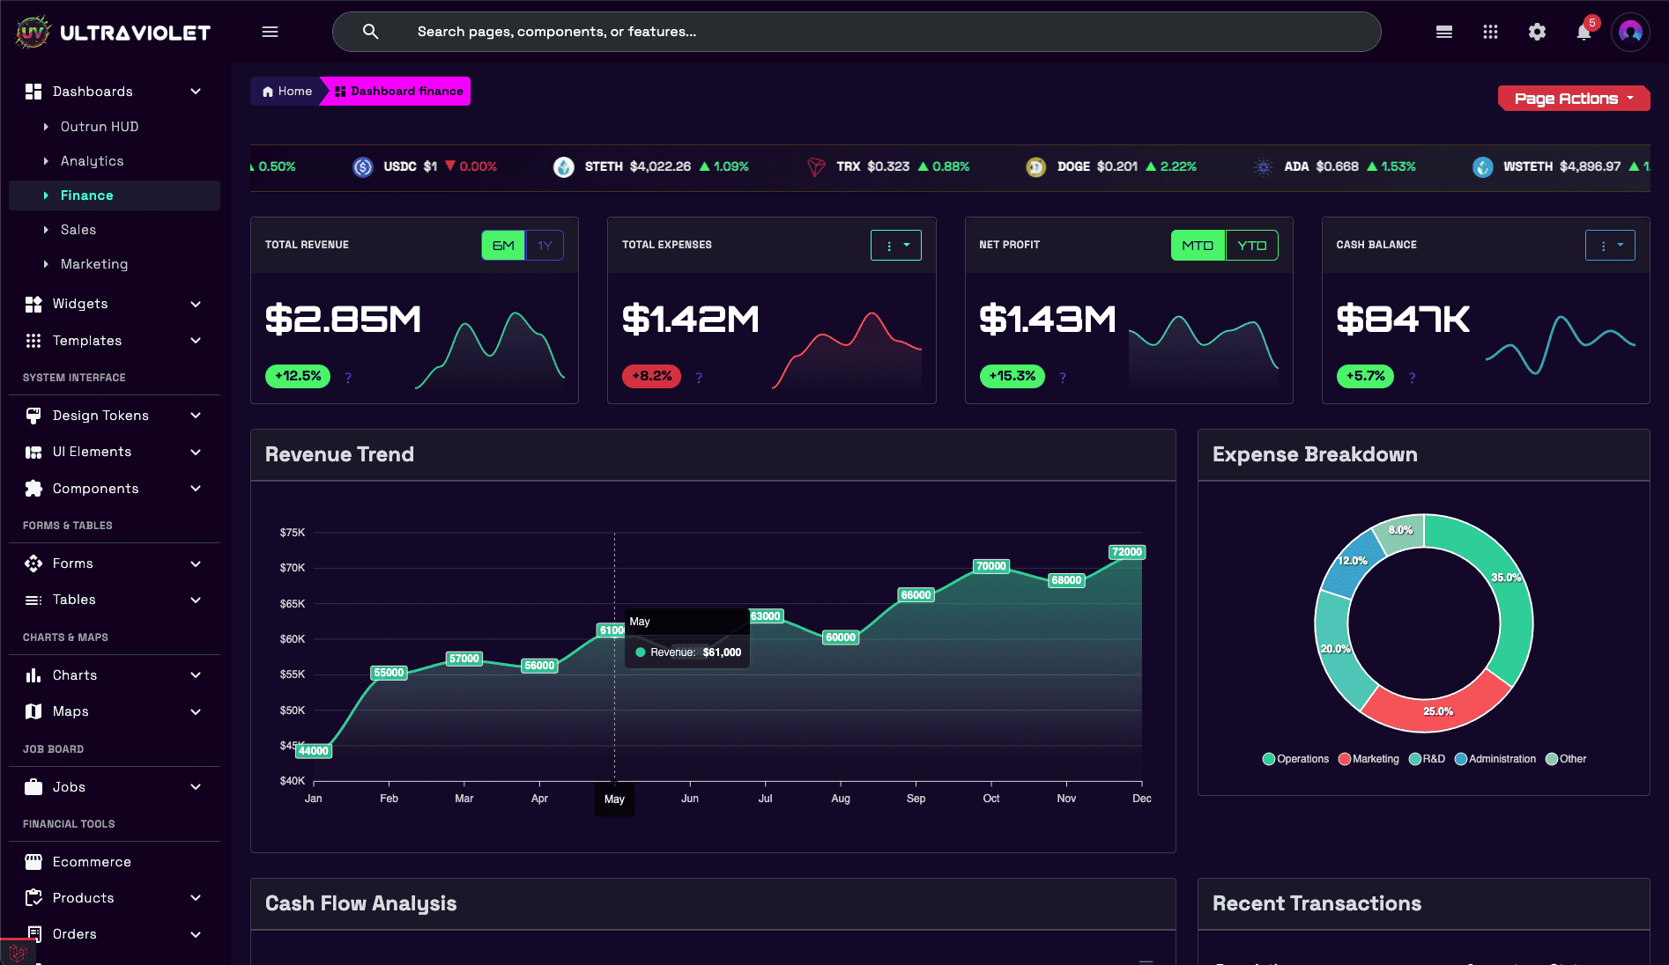Collapse the sidebar with the hamburger toggle
1669x965 pixels.
[270, 32]
